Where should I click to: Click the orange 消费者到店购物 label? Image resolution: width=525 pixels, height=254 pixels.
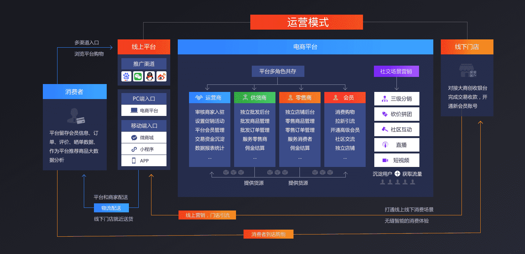point(268,234)
